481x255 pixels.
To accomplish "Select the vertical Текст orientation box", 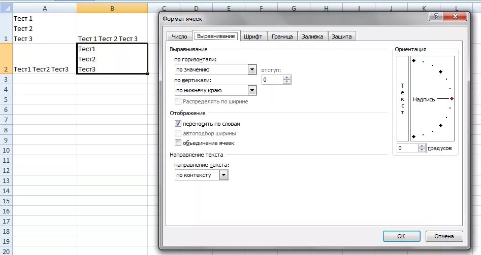I will coord(402,98).
